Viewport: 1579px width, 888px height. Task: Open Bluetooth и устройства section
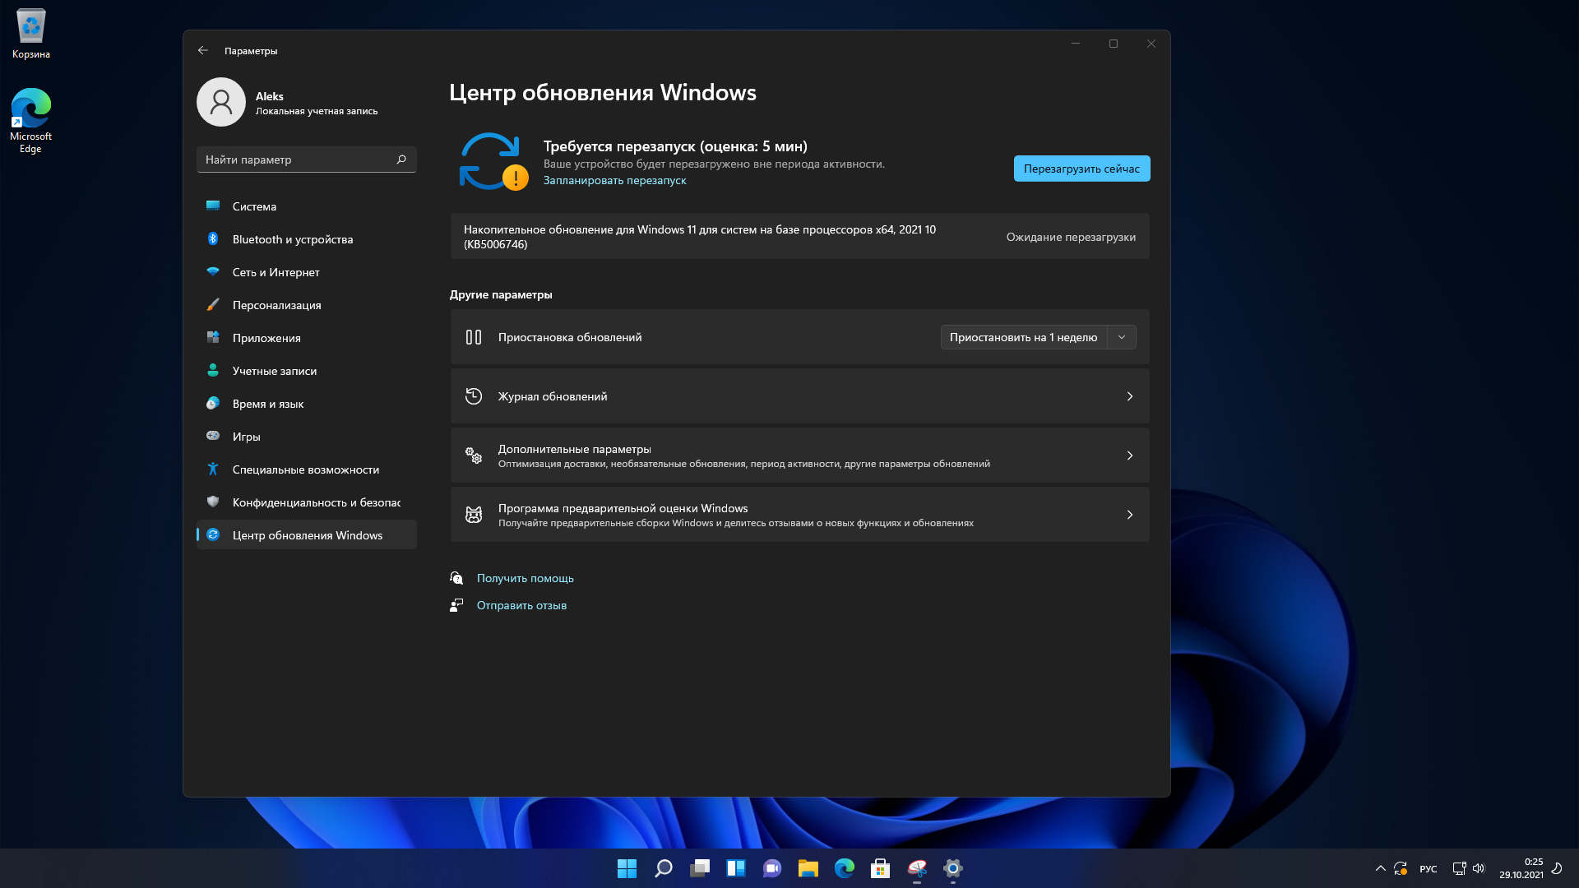click(306, 239)
